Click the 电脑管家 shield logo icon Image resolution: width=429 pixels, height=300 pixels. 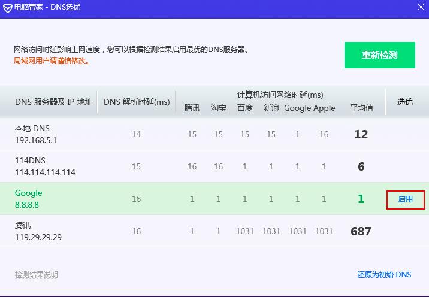click(x=7, y=8)
